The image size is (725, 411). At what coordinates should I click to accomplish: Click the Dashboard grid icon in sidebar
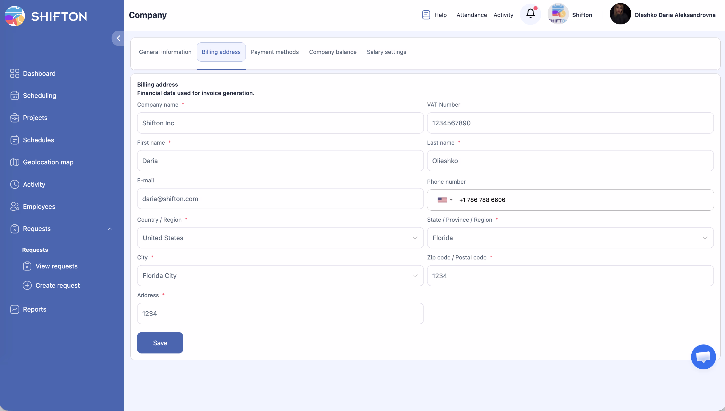(14, 73)
